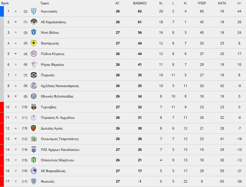This screenshot has height=187, width=246.
Task: Click the Team column header
Action: (x=44, y=3)
